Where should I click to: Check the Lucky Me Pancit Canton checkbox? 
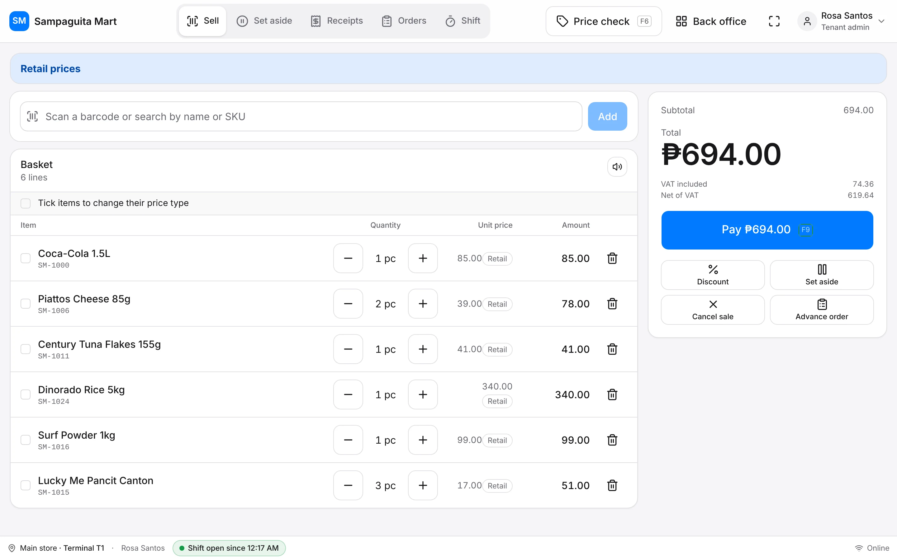[x=26, y=485]
